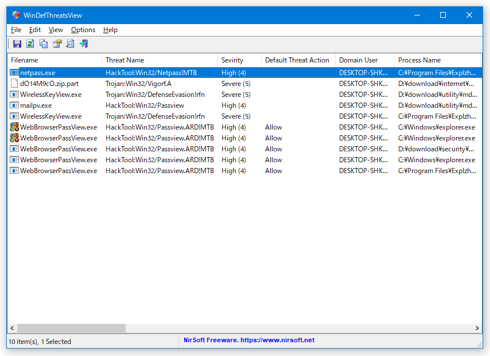Sort by the Sevirity column header
Image resolution: width=490 pixels, height=356 pixels.
tap(239, 60)
